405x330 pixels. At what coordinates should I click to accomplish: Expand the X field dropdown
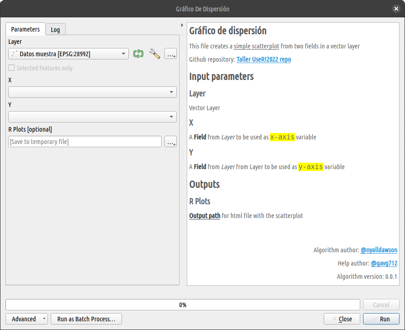pos(92,92)
